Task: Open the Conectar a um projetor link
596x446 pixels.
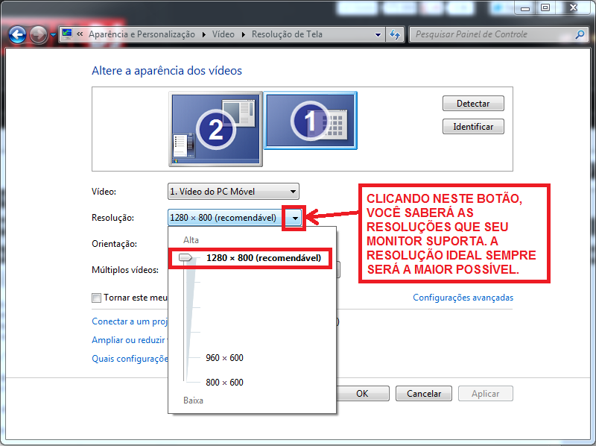Action: point(130,321)
